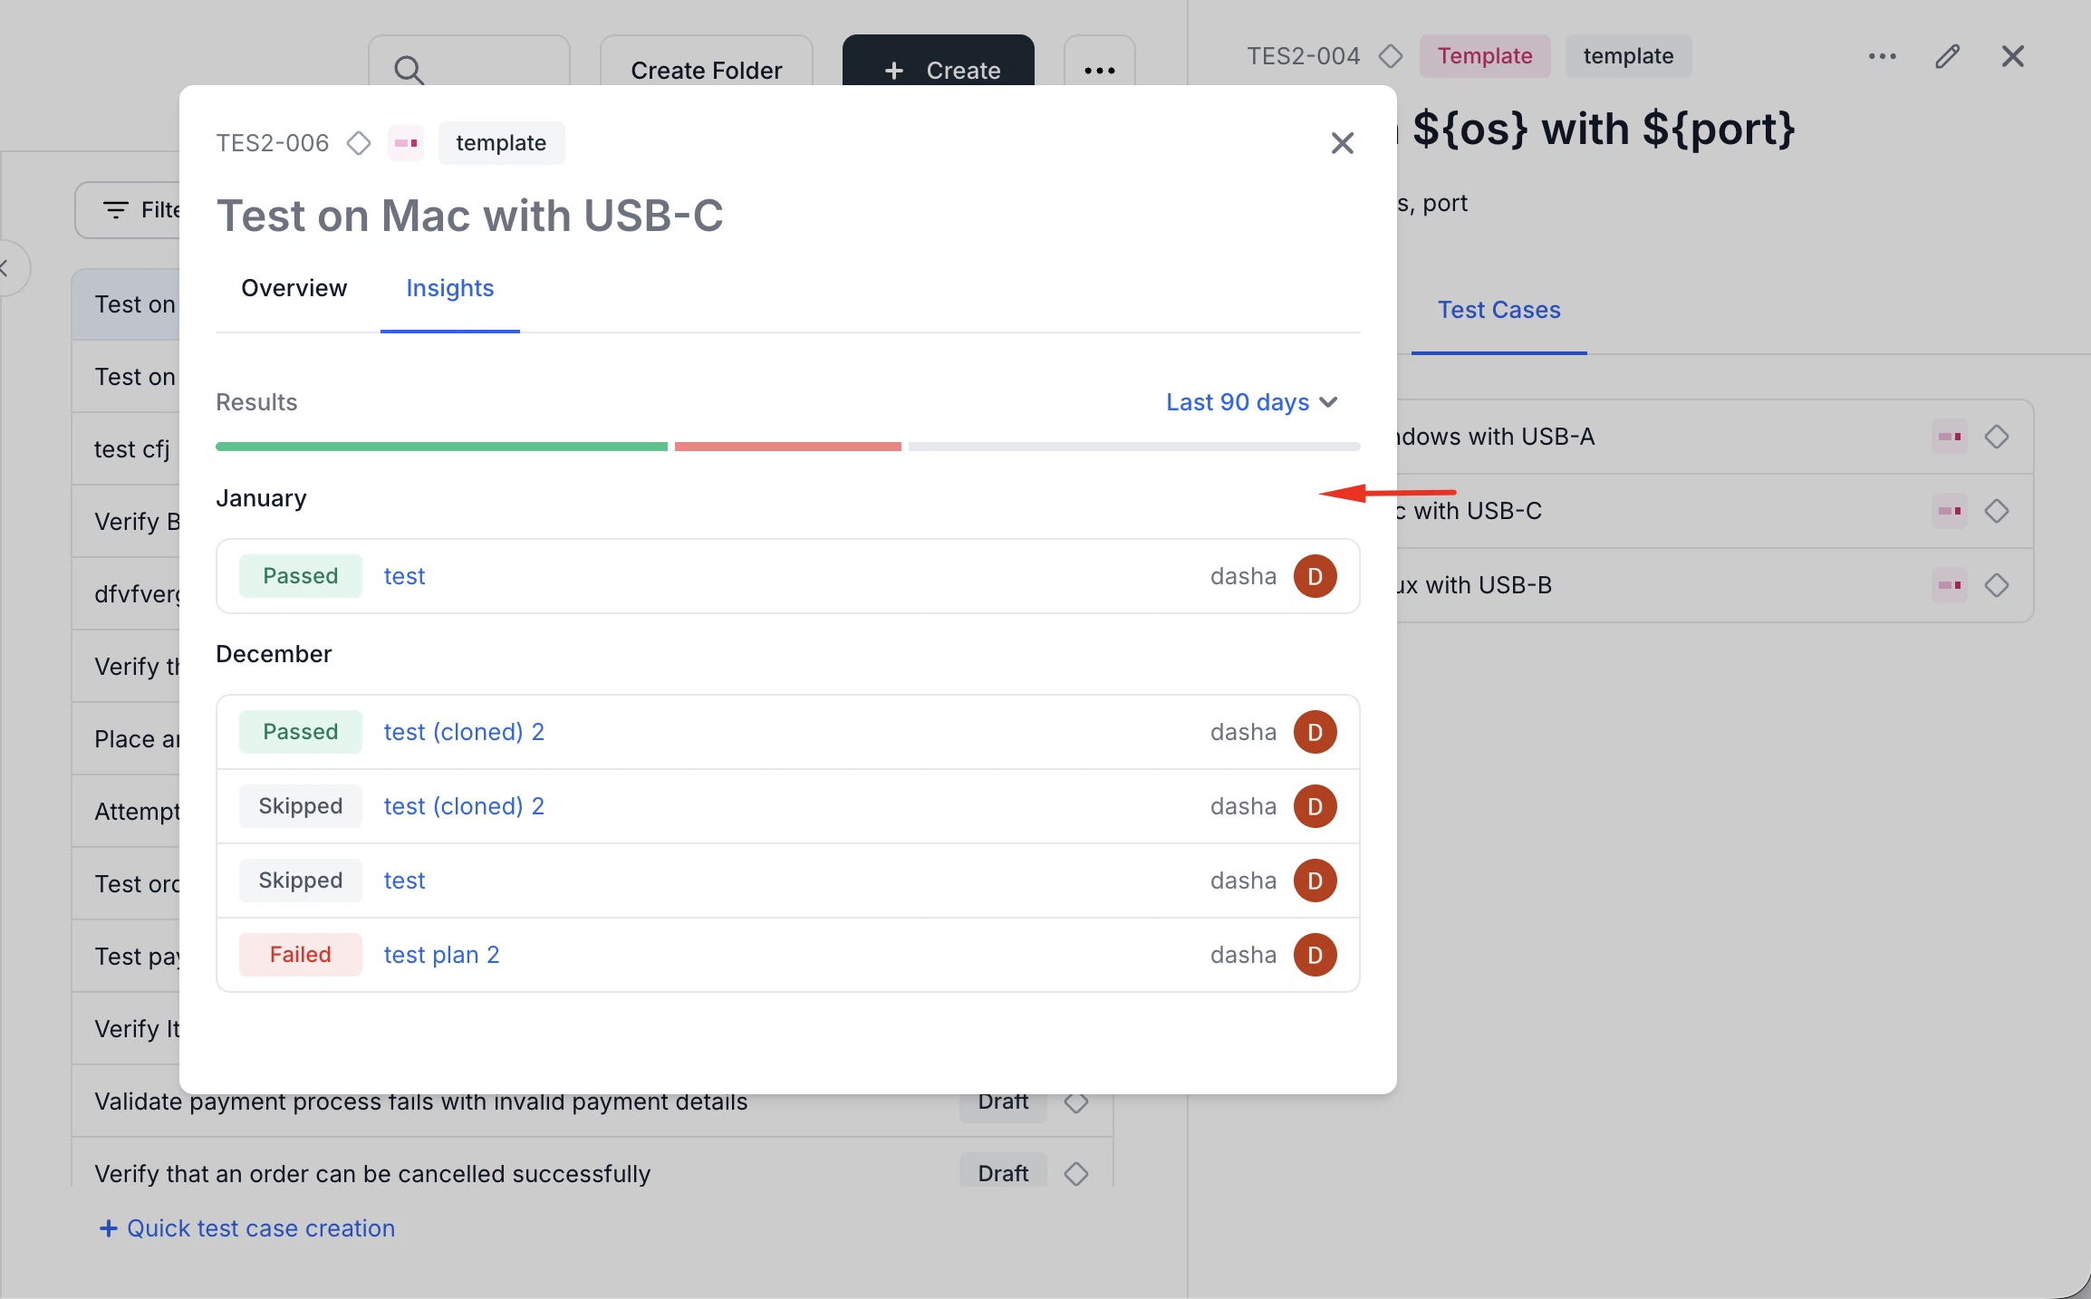Image resolution: width=2091 pixels, height=1299 pixels.
Task: Click the search icon in the toolbar
Action: point(410,70)
